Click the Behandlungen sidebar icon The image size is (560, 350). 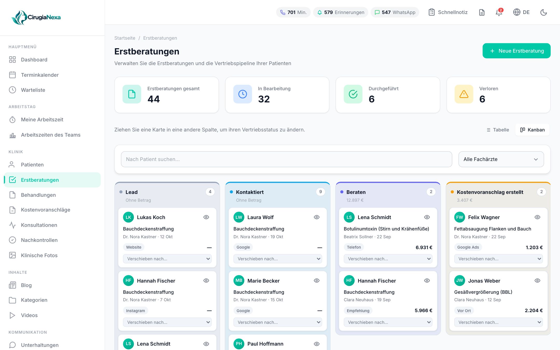[x=12, y=195]
